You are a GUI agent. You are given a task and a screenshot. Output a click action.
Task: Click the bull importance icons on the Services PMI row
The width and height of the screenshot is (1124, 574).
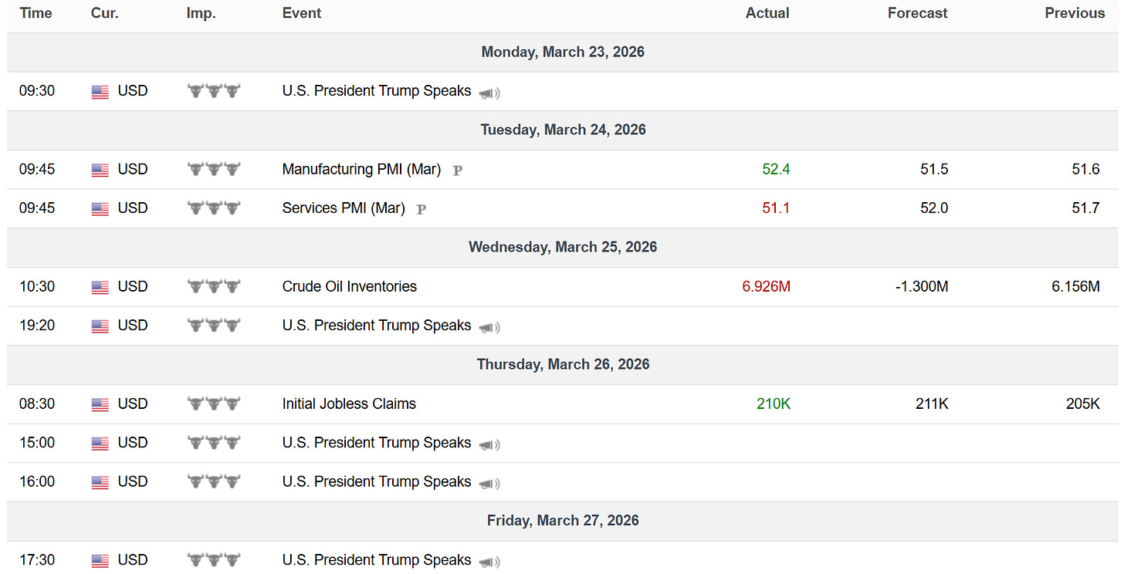[214, 208]
